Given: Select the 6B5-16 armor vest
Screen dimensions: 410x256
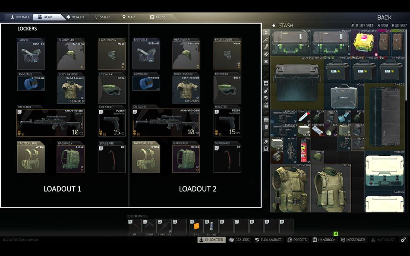Looking at the screenshot, I should (x=331, y=188).
